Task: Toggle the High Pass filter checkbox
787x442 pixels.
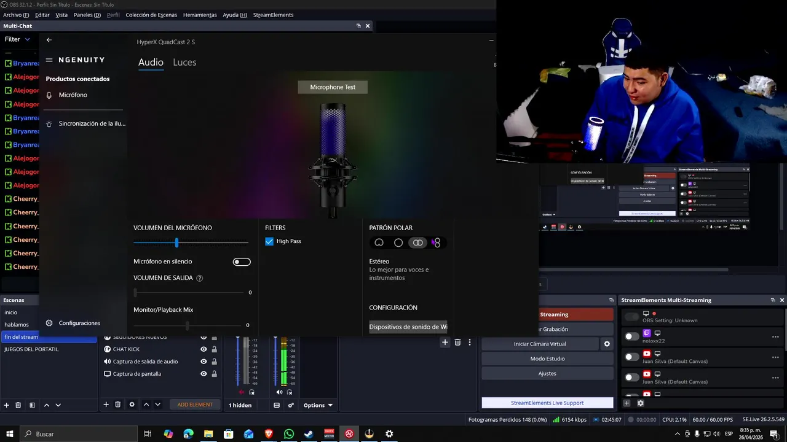Action: [269, 241]
